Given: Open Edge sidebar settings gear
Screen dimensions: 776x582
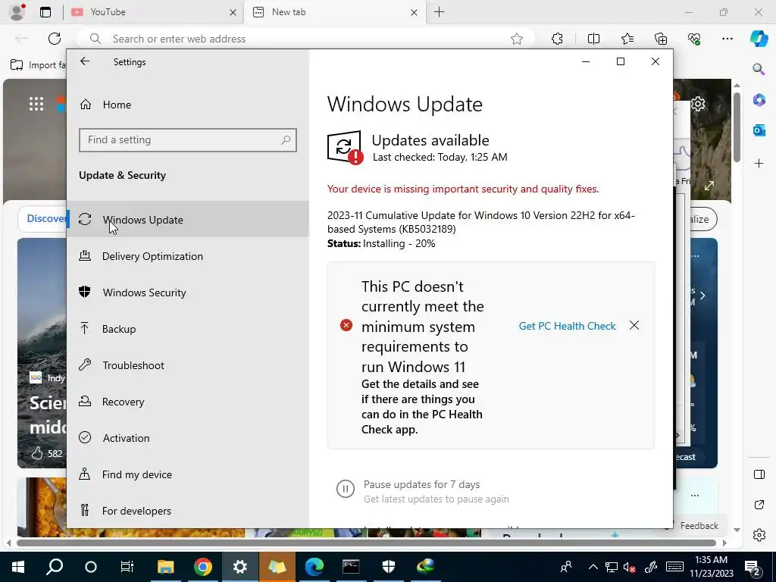Looking at the screenshot, I should click(759, 535).
